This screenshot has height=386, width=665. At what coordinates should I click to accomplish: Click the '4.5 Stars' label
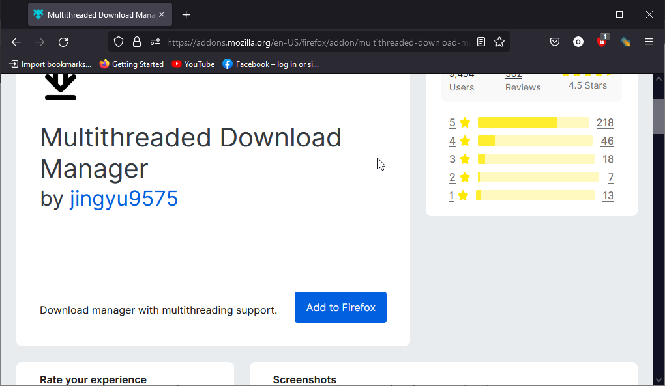(x=588, y=85)
